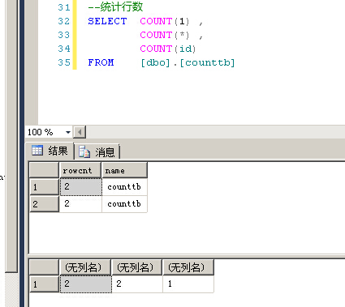Select the name column header
Screen dimensions: 345x307
[124, 170]
